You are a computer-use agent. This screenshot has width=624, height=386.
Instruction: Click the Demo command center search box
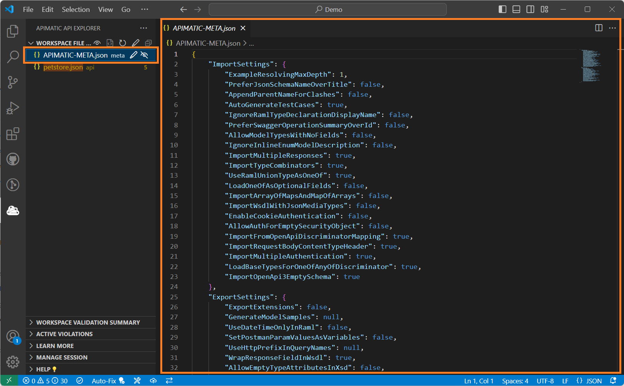coord(328,10)
